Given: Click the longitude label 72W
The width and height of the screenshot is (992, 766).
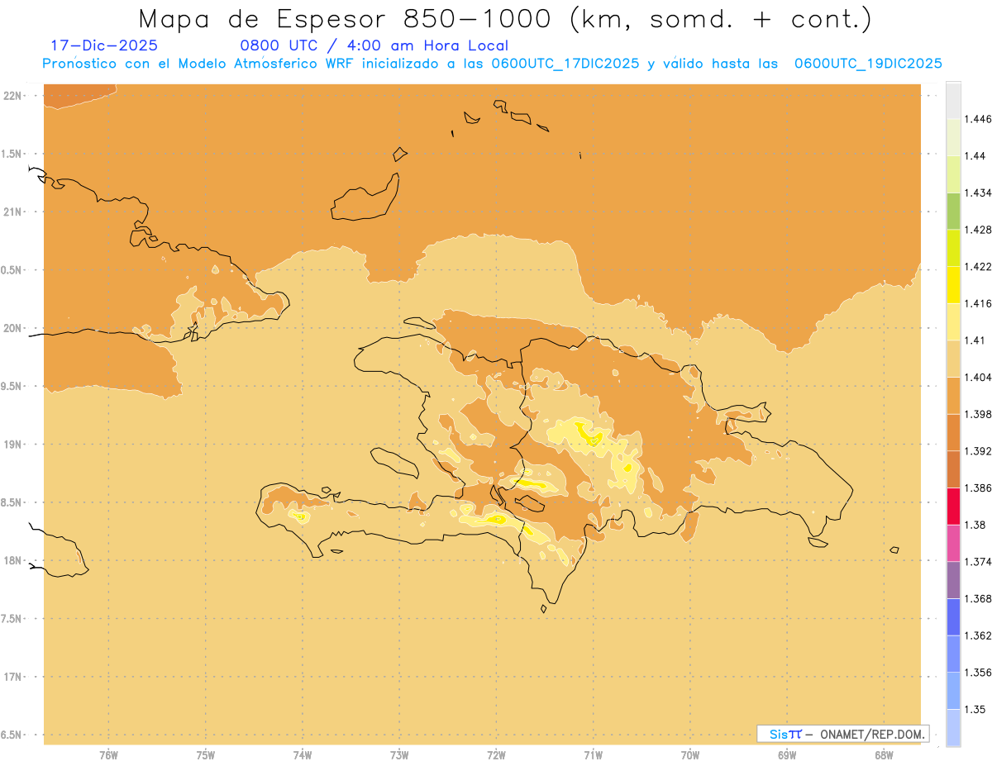Looking at the screenshot, I should 497,756.
